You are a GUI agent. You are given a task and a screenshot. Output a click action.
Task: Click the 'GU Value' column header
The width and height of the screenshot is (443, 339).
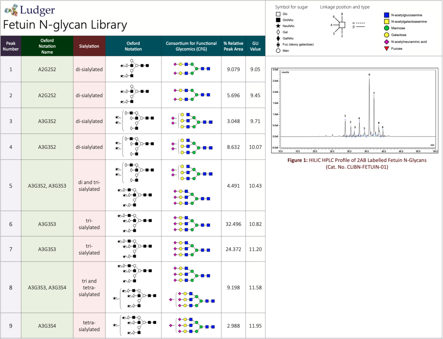[x=255, y=46]
